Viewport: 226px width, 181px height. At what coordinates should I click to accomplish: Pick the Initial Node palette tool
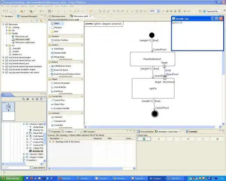[x=59, y=49]
